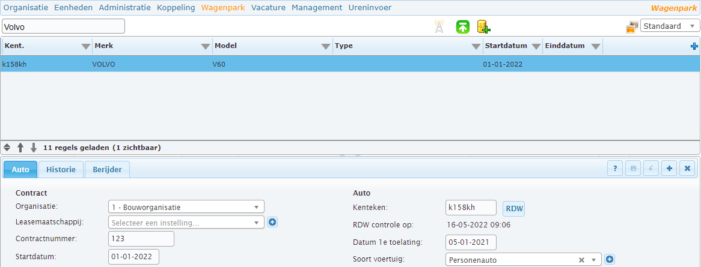Click the RDW lookup button
701x267 pixels.
[513, 208]
